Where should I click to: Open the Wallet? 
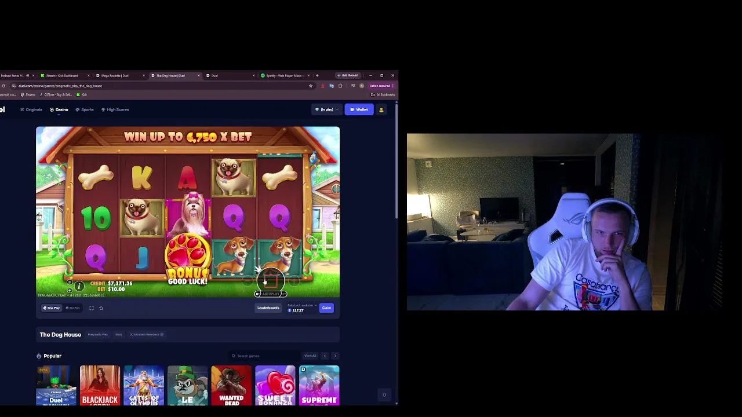point(359,109)
